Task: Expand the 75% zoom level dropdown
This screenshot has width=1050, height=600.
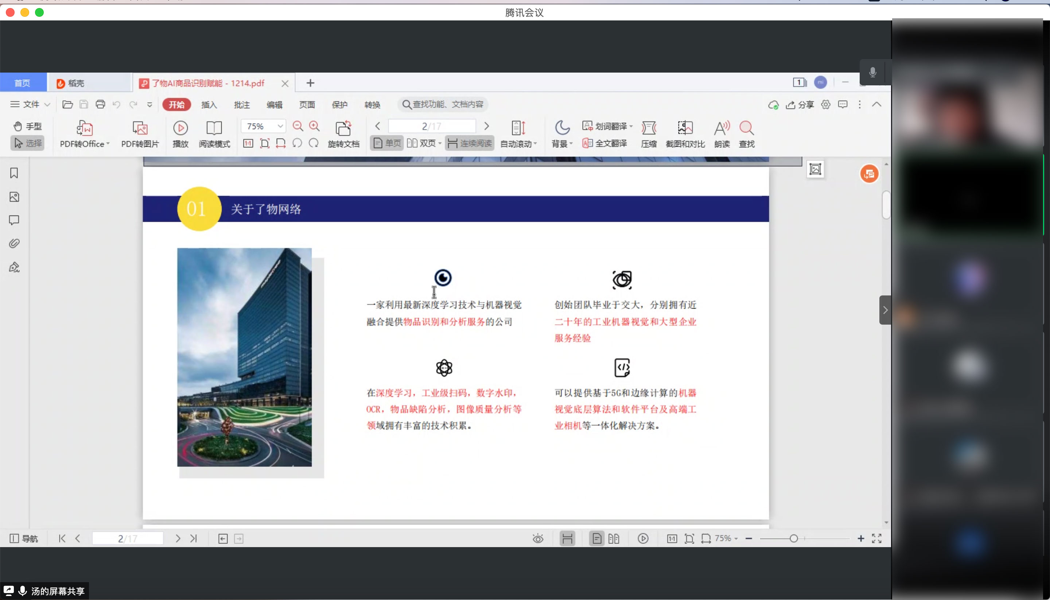Action: (280, 126)
